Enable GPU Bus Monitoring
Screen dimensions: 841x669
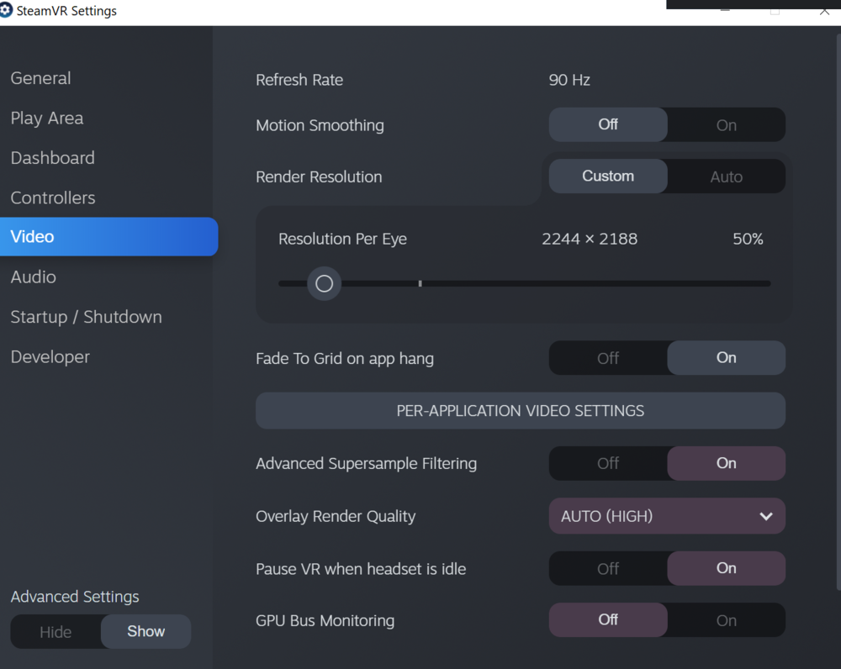[726, 620]
